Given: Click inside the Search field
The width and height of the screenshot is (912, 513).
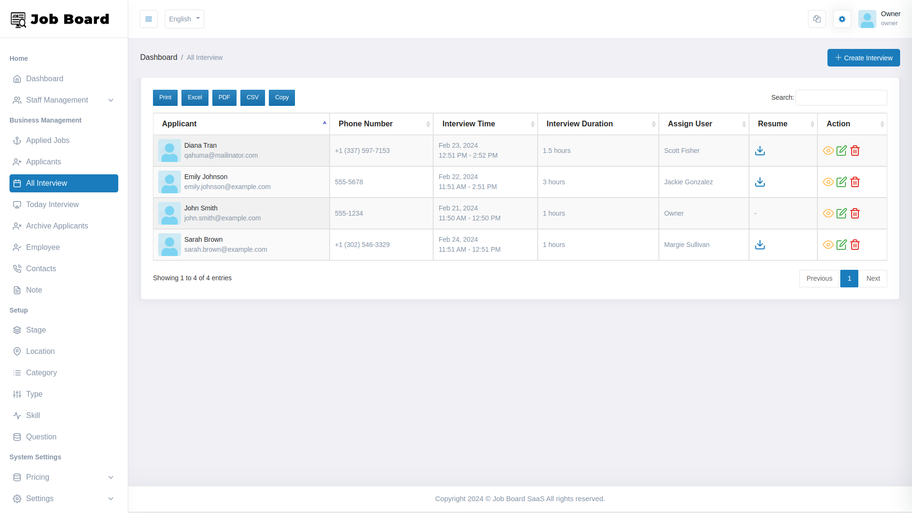Looking at the screenshot, I should (841, 97).
